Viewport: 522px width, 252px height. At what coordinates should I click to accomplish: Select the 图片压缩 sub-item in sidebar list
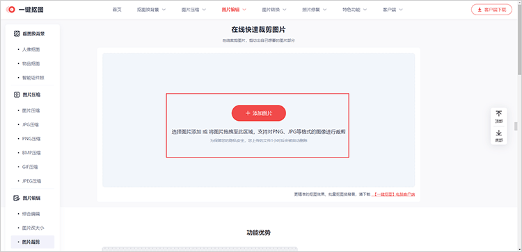pyautogui.click(x=31, y=110)
